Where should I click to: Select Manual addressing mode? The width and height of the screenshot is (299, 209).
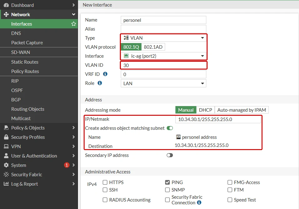186,110
